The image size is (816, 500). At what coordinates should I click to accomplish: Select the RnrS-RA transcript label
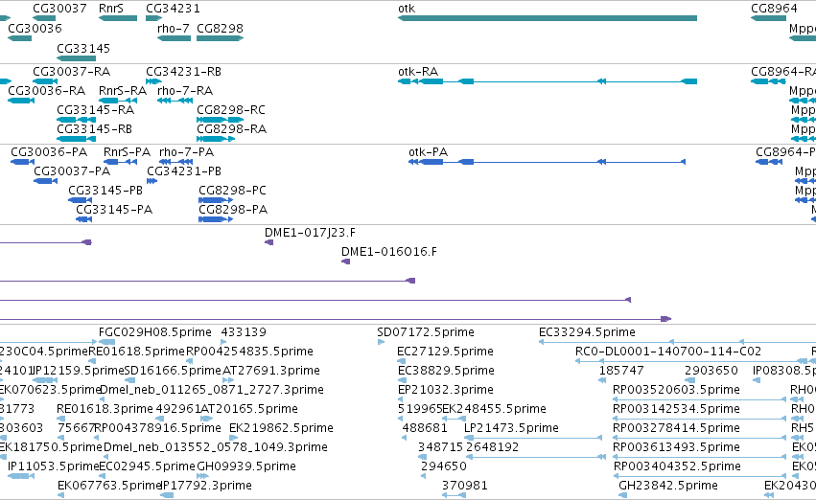pyautogui.click(x=123, y=91)
